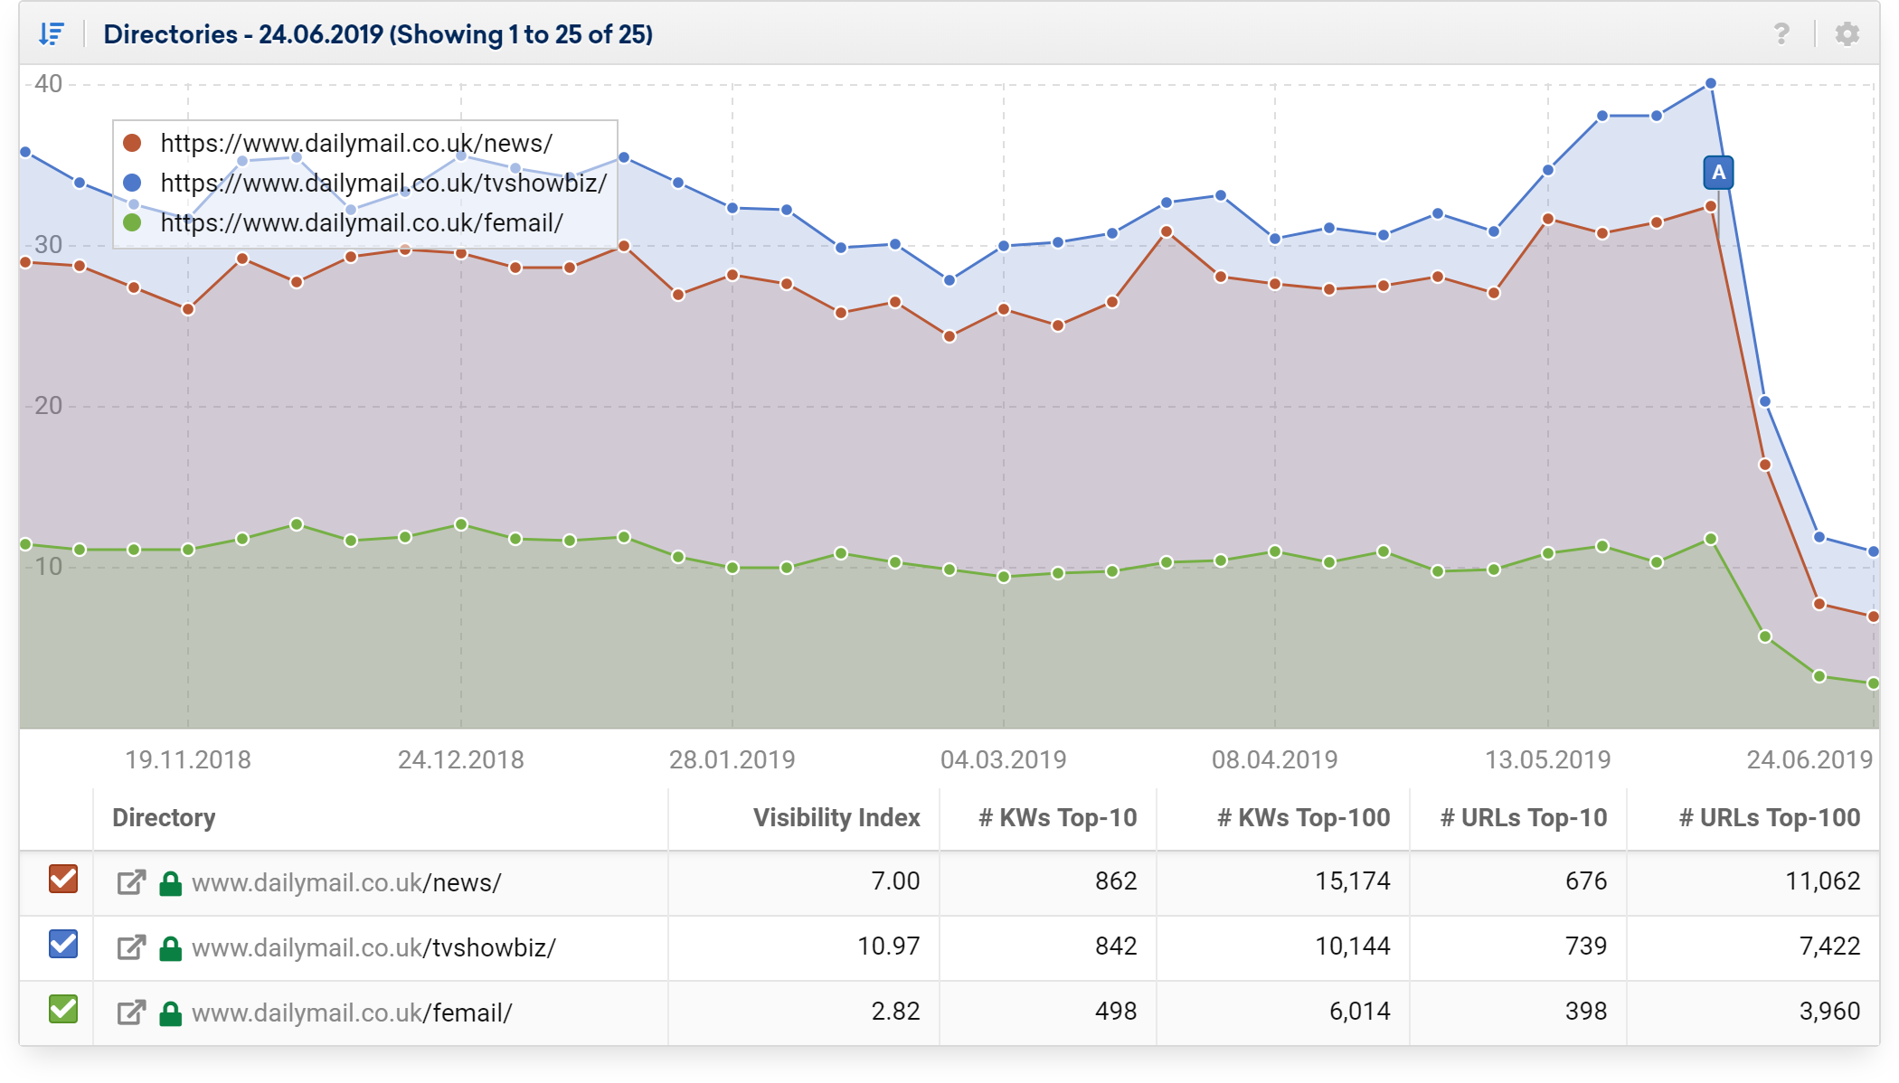Sort by Visibility Index column header
The image size is (1899, 1083).
836,818
